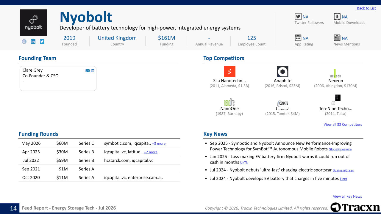The height and width of the screenshot is (214, 381).
Task: Open the BusinessGreen news source link
Action: (343, 170)
